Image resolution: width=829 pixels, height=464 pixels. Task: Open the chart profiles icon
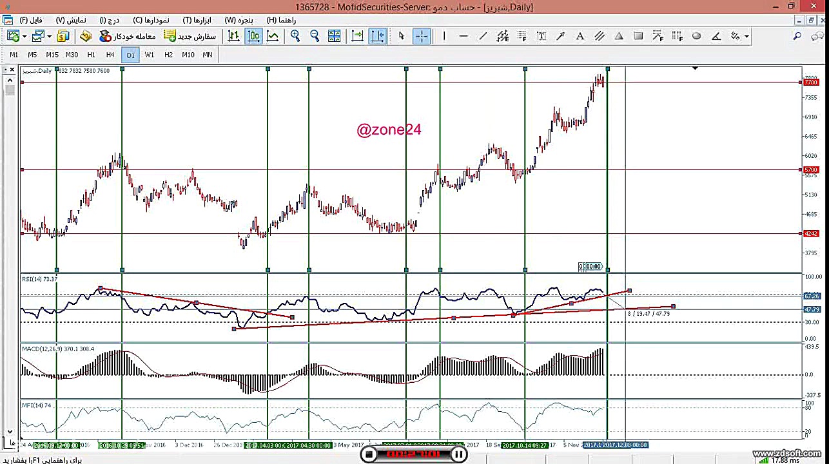pyautogui.click(x=38, y=36)
